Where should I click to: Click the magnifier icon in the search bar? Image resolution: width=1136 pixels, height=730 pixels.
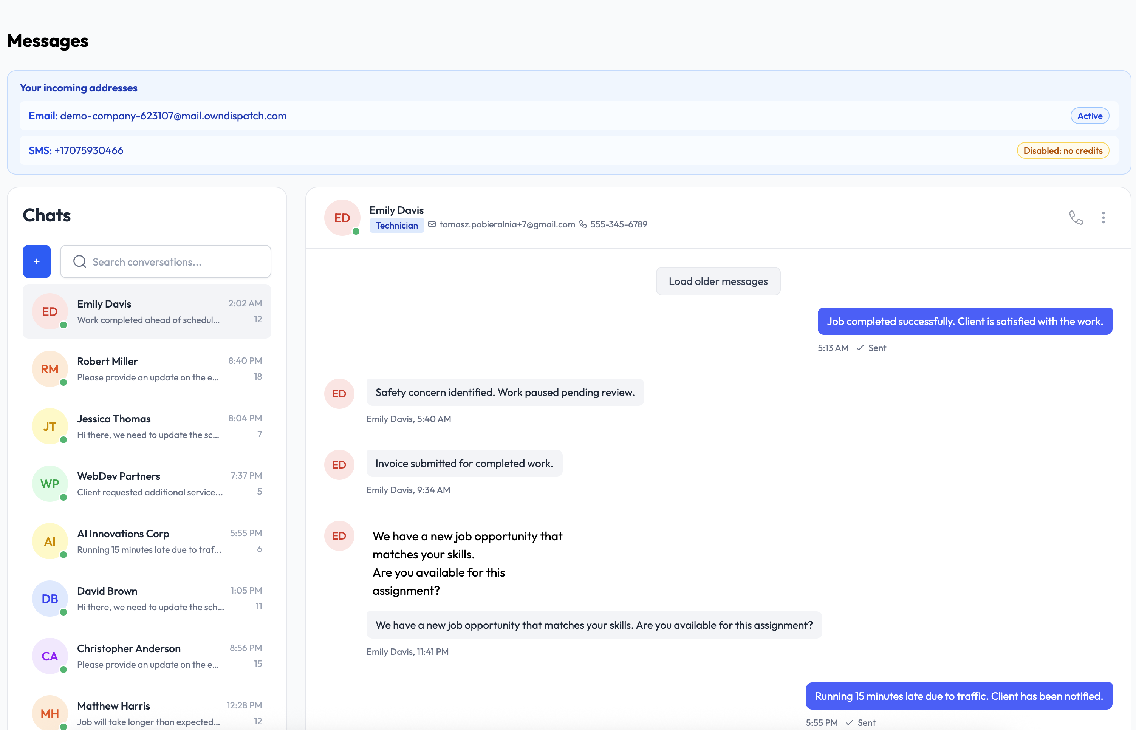click(80, 261)
